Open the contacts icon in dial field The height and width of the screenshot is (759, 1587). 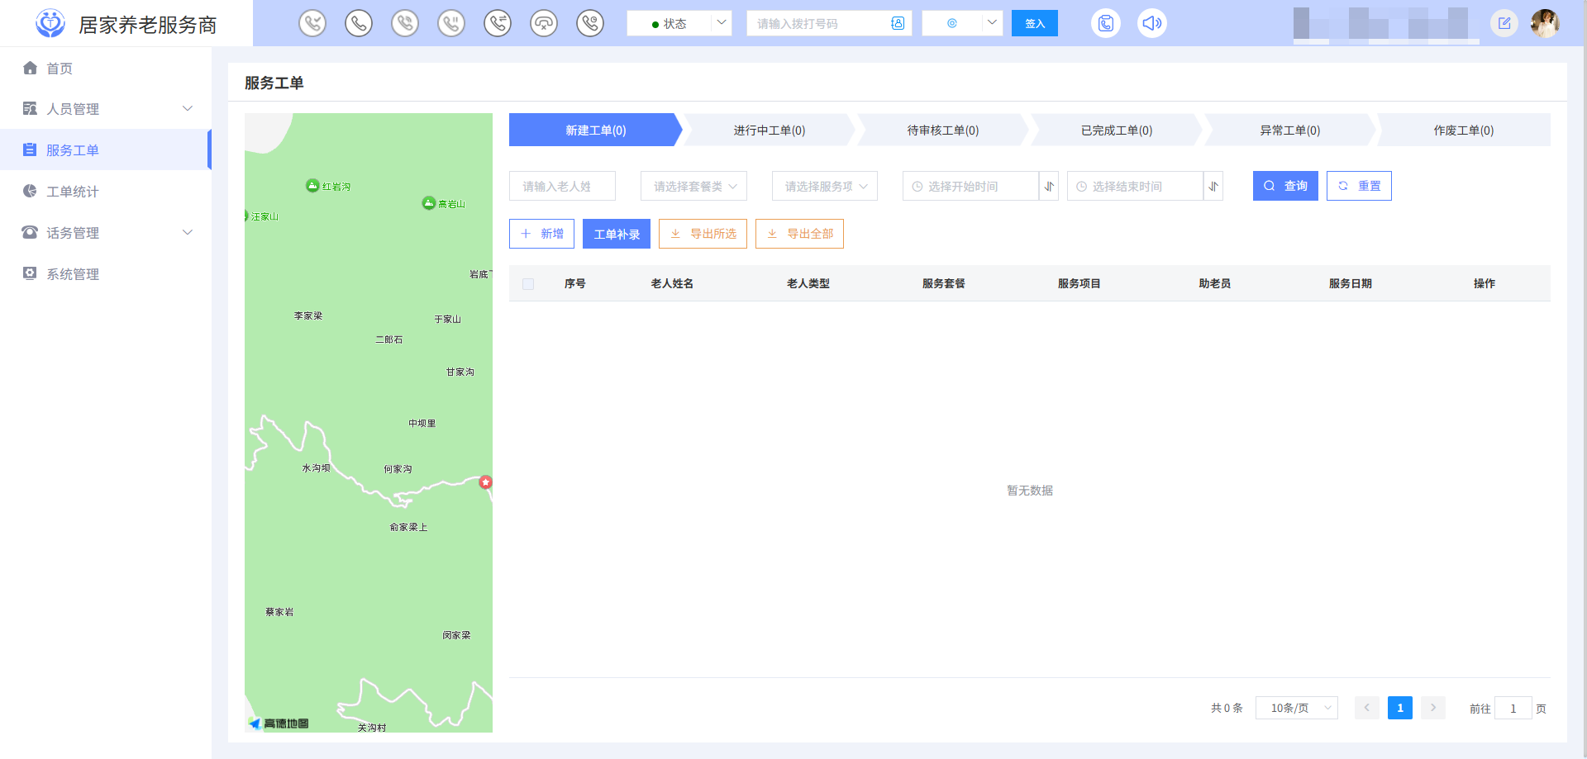point(898,23)
